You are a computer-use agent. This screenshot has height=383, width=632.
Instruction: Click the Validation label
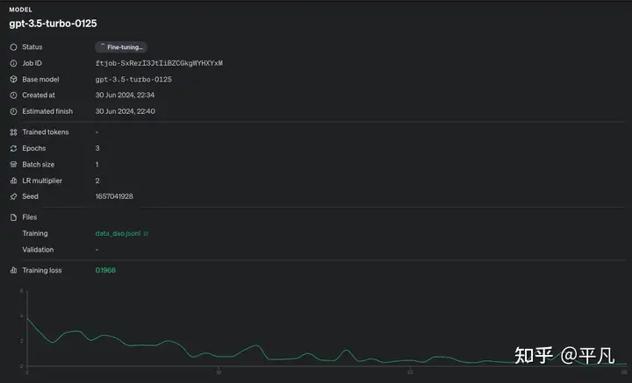[x=38, y=250]
